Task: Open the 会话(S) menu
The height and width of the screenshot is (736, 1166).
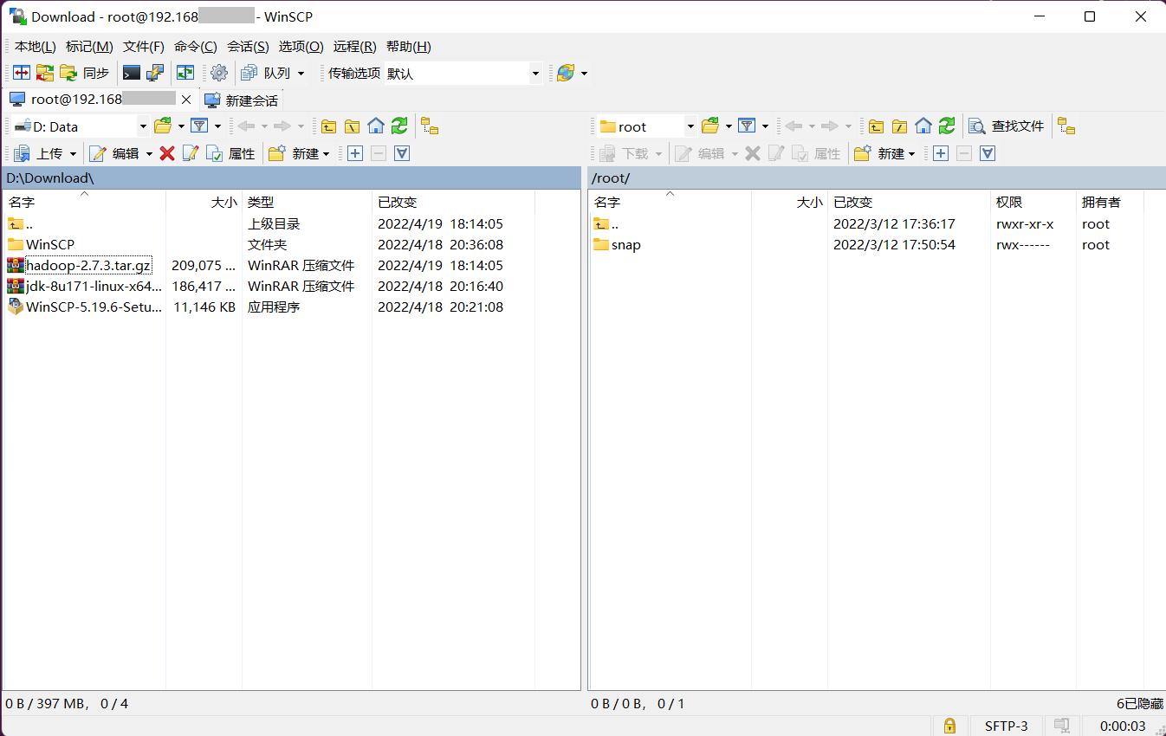Action: 248,47
